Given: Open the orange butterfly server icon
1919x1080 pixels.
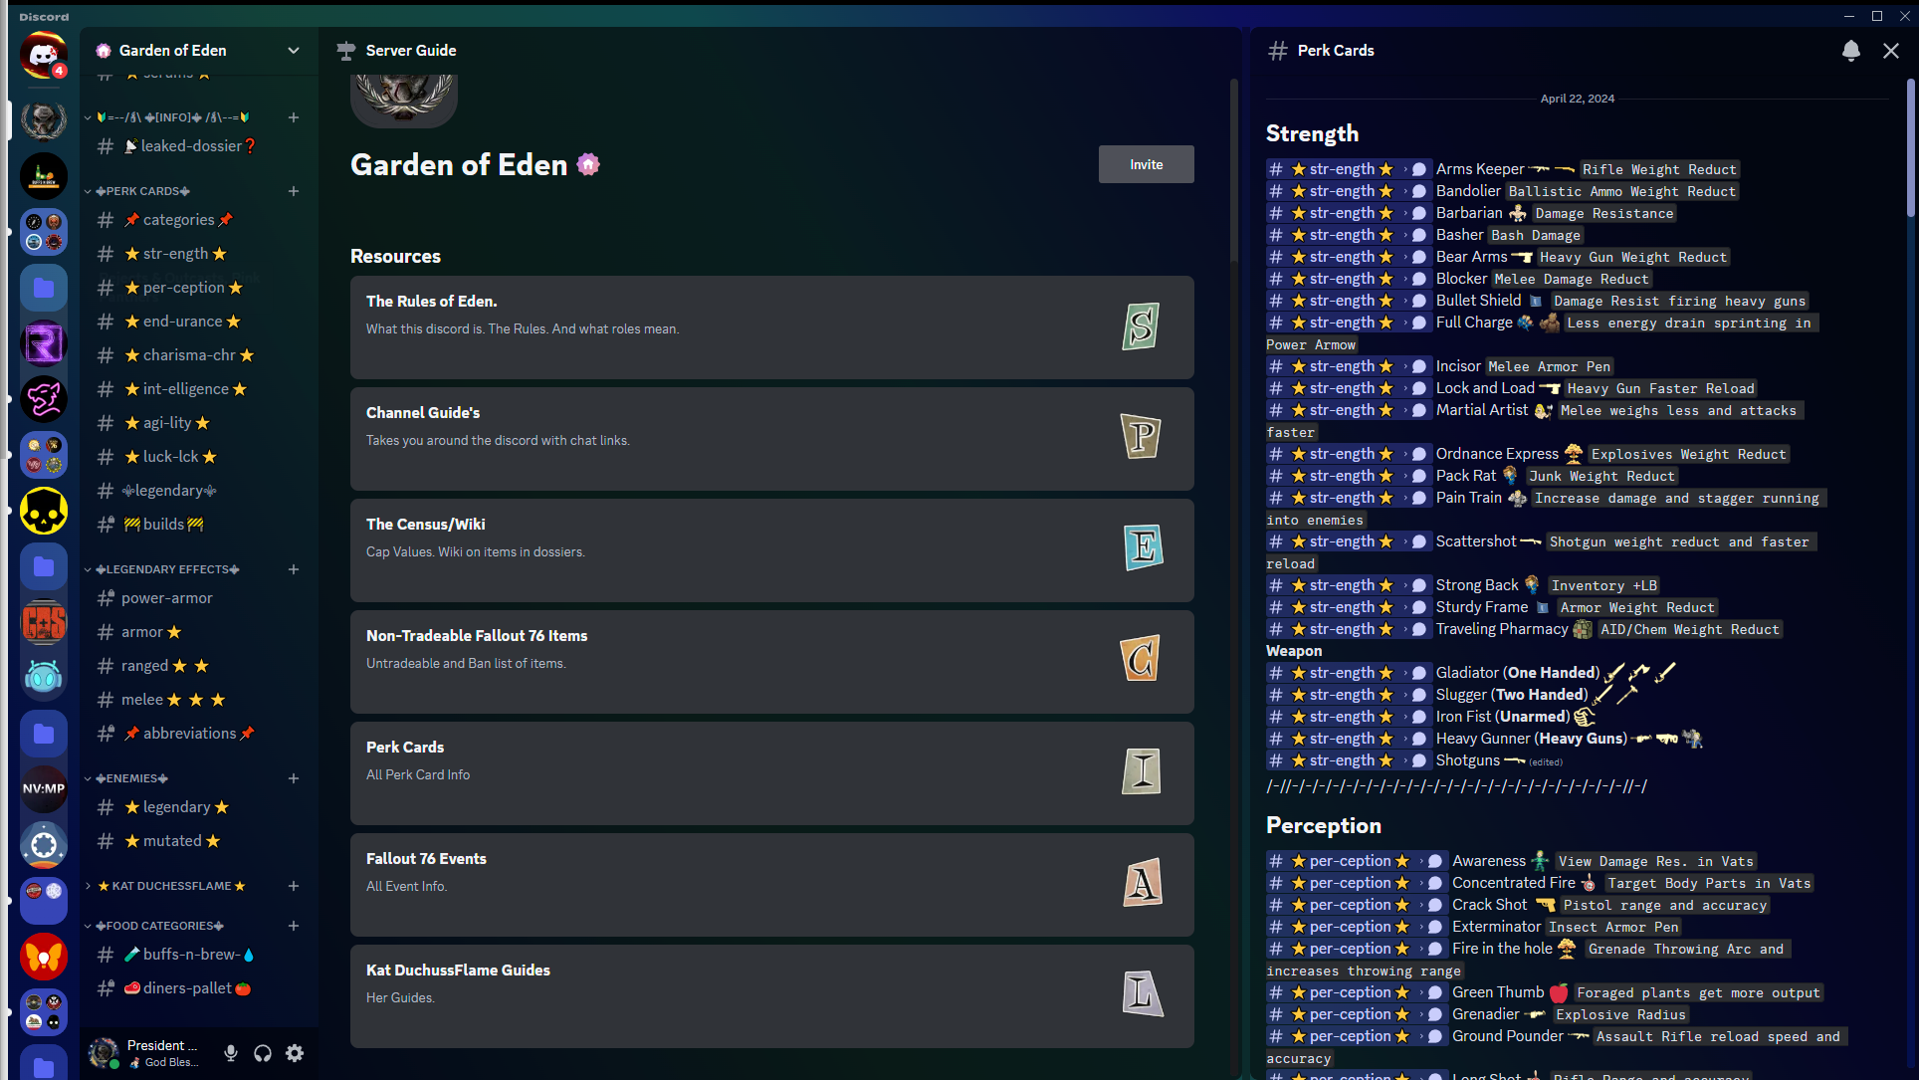Looking at the screenshot, I should point(44,957).
